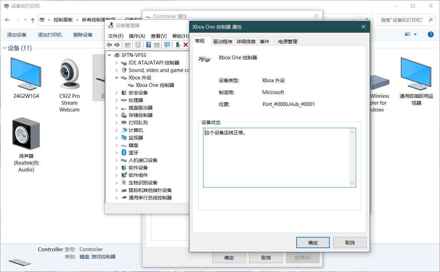Click 添加打印机 in the command bar
Screen dimensions: 440x272
(x=50, y=35)
